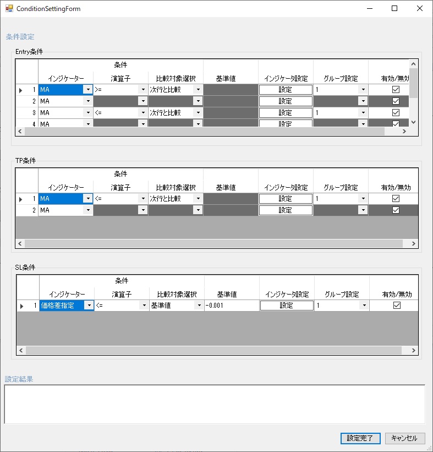Click down arrow of Entry条件 vertical scrollbar
Screen dimensions: 433x452
[x=414, y=122]
